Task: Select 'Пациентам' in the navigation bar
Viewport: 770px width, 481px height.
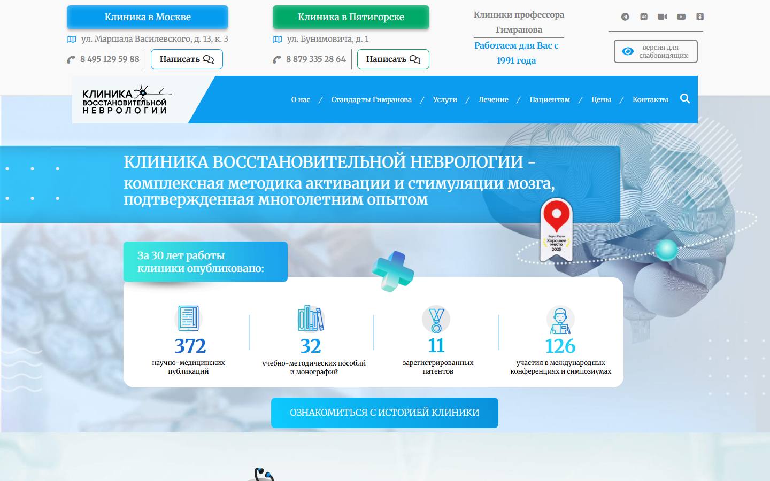Action: click(550, 99)
